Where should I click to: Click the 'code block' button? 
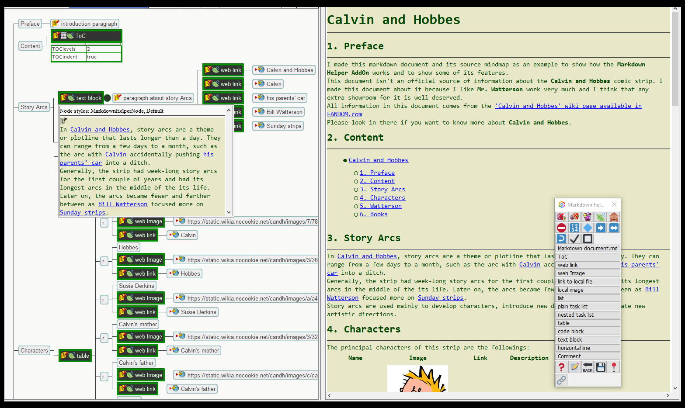588,332
